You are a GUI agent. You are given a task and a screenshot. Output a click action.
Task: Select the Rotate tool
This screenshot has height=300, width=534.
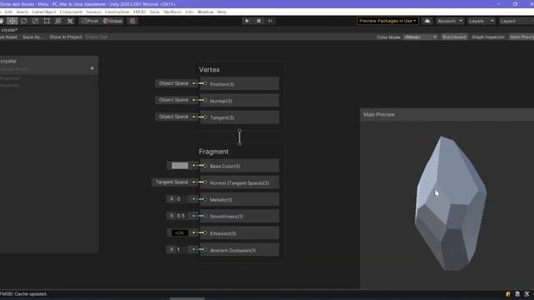pyautogui.click(x=24, y=21)
